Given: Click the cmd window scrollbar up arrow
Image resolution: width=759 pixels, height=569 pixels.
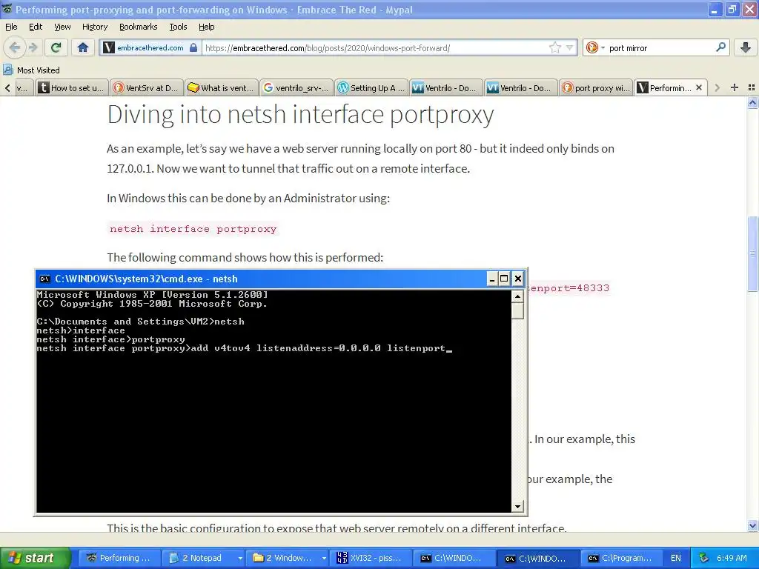Looking at the screenshot, I should pos(517,296).
